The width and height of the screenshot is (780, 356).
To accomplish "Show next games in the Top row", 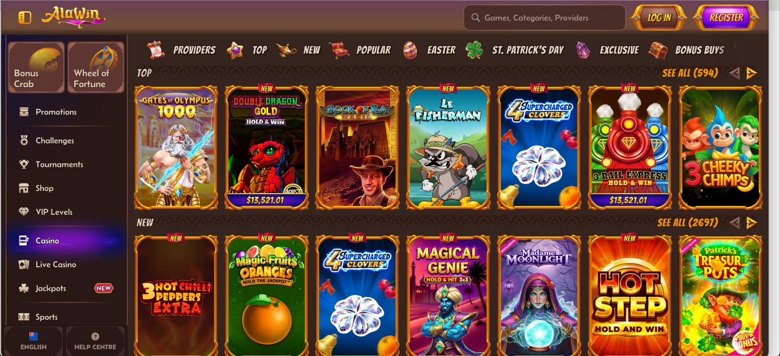I will (x=751, y=73).
